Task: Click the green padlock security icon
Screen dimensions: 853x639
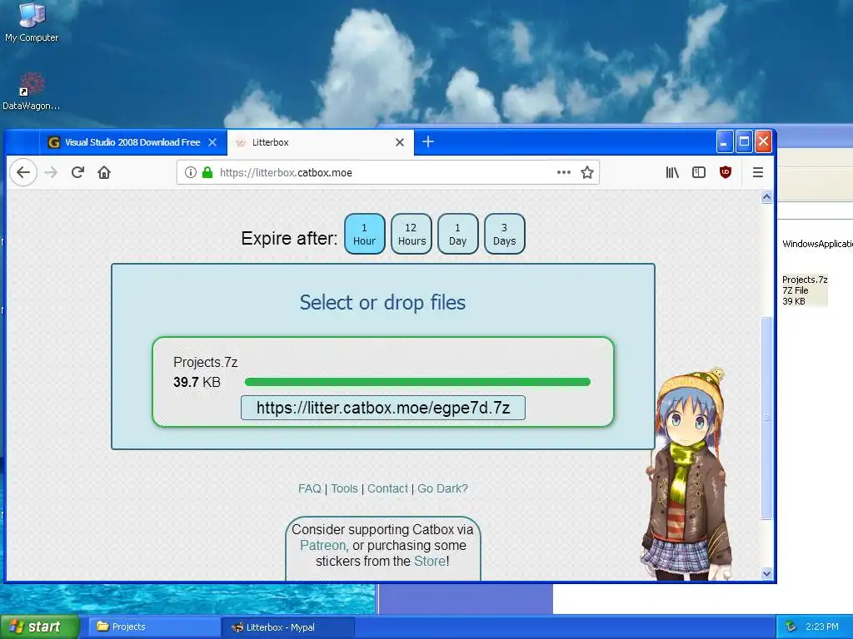Action: (207, 172)
